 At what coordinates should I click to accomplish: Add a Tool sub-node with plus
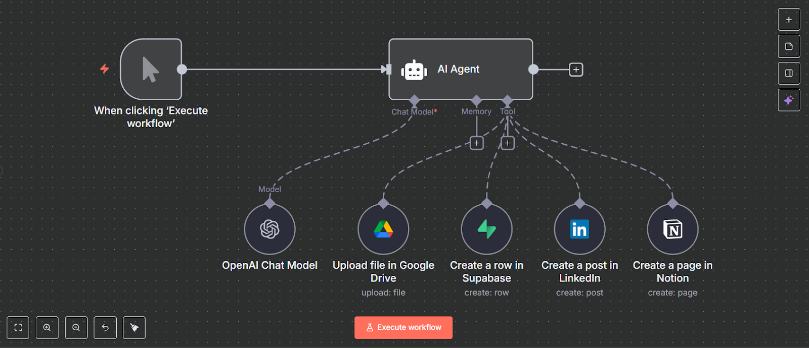508,143
